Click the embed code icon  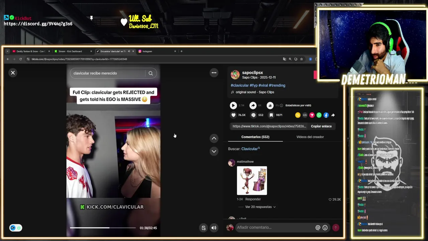pyautogui.click(x=305, y=115)
